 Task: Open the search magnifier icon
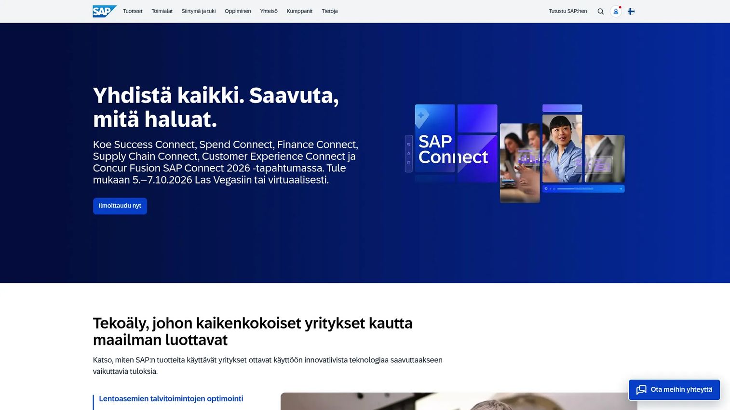600,11
